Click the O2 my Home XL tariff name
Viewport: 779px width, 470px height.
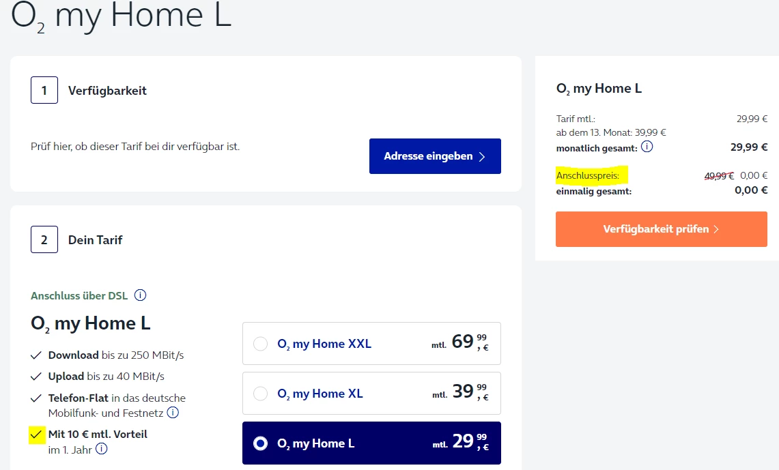coord(320,394)
